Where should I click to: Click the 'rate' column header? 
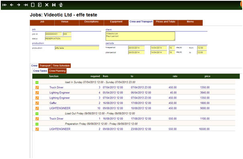tap(175, 76)
